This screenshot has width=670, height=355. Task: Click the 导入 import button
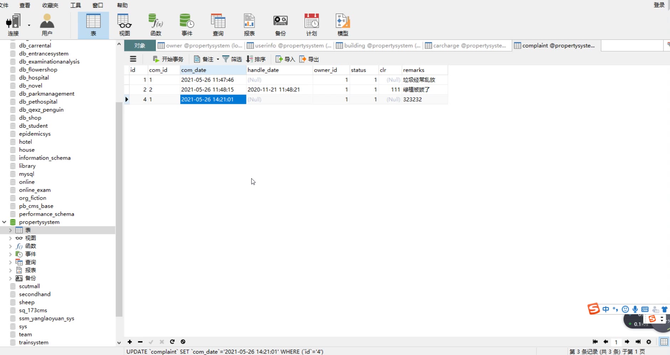tap(285, 59)
